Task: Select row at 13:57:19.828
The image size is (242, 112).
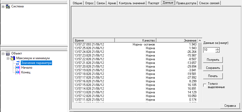Action: (x=136, y=70)
